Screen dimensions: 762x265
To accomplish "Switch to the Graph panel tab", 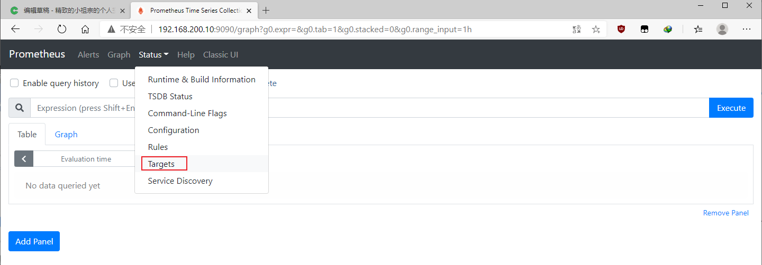I will [x=66, y=134].
